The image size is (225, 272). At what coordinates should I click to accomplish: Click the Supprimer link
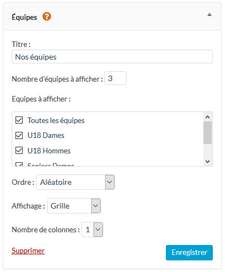coord(28,250)
